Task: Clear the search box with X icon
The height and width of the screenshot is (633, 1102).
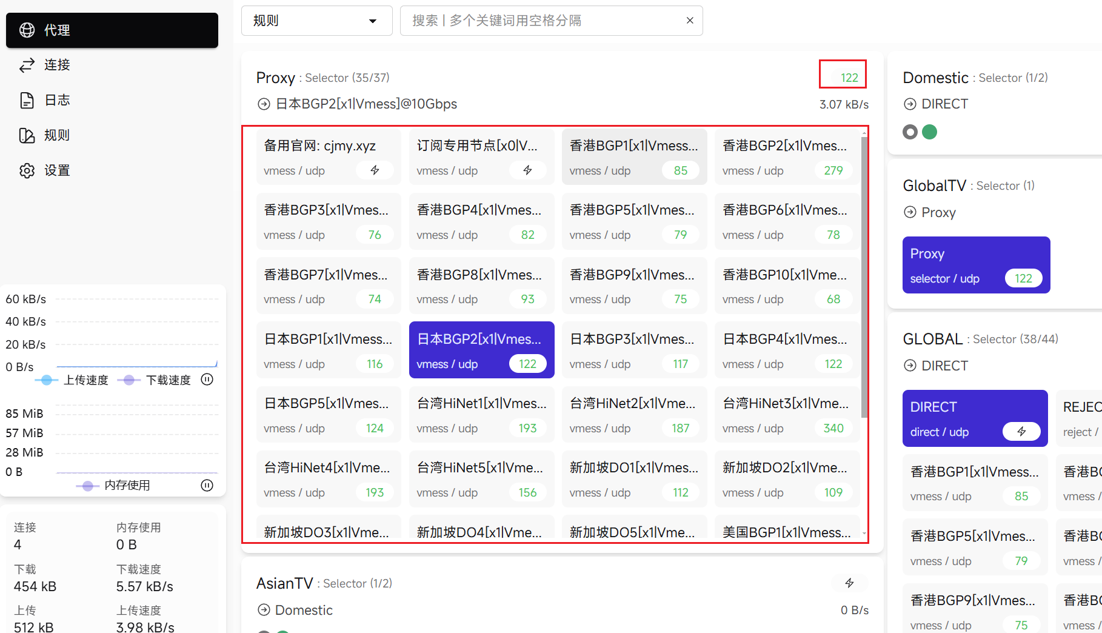Action: pos(690,21)
